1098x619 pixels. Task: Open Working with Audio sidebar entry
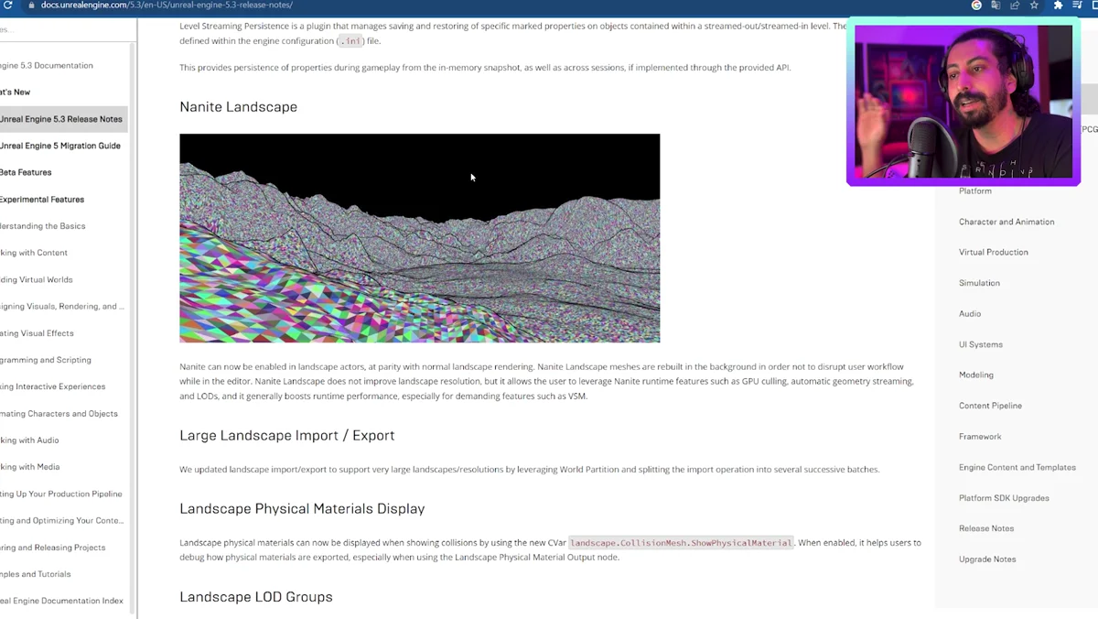[x=30, y=440]
